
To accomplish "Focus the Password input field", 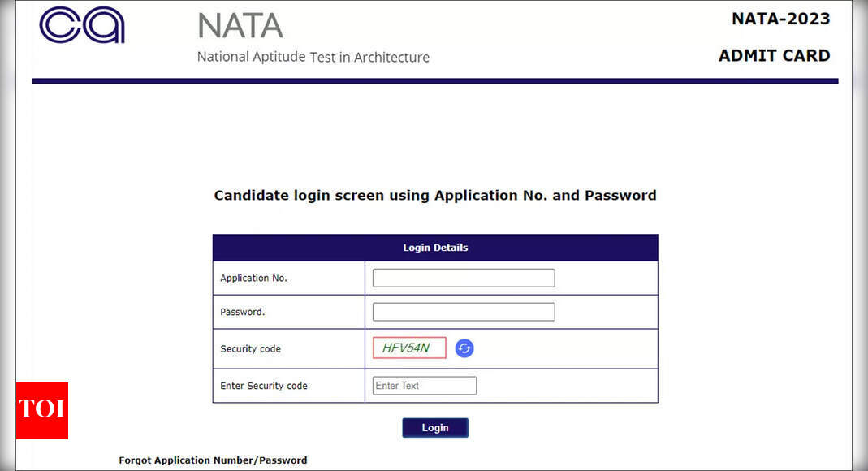I will click(x=464, y=312).
